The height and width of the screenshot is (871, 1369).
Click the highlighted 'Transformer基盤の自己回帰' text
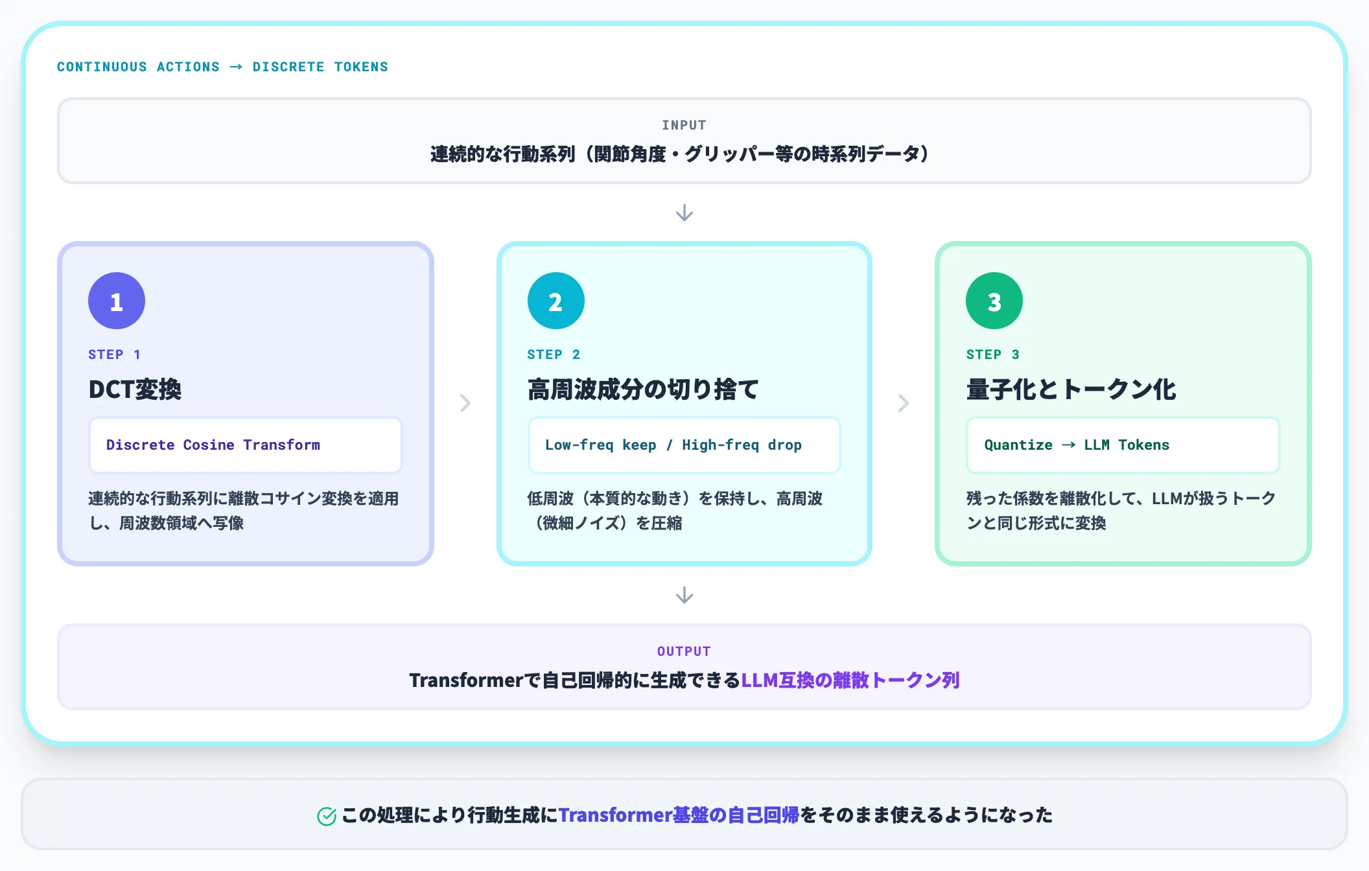(679, 815)
